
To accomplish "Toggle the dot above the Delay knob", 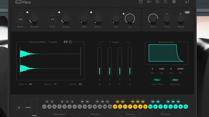I will (x=59, y=12).
